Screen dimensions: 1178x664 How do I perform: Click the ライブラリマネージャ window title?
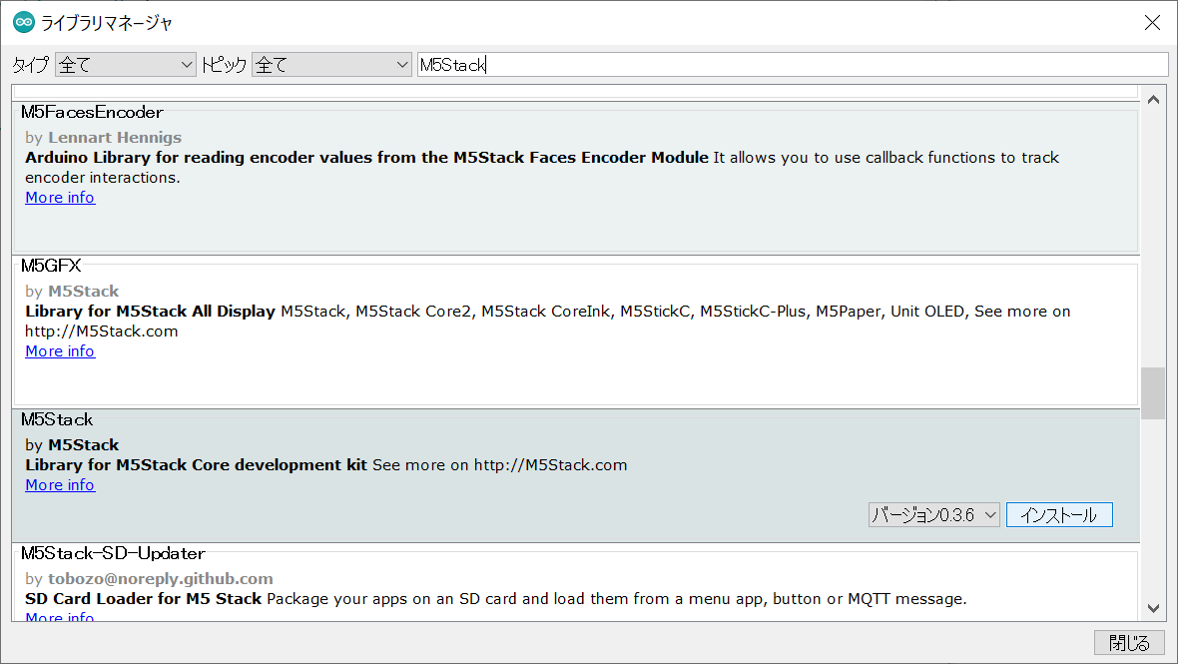(x=107, y=23)
